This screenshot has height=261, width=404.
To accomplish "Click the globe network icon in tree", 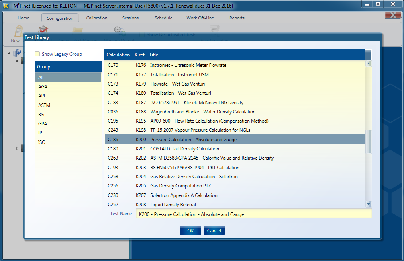I will coord(17,53).
